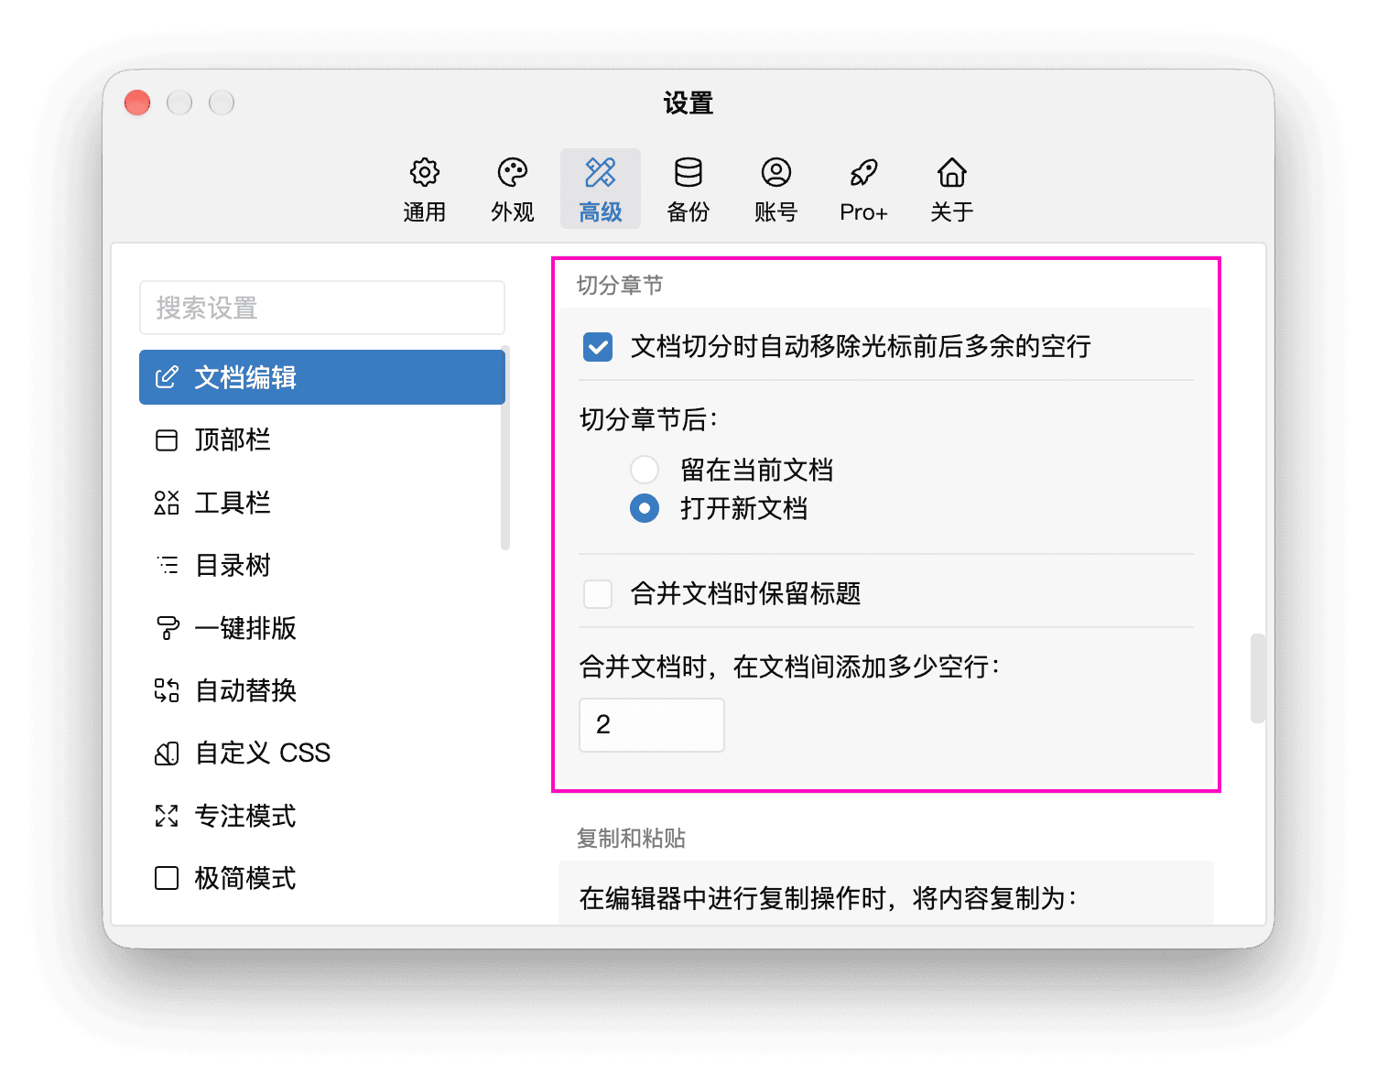Open the 关于 about tab
The height and width of the screenshot is (1084, 1377).
[951, 190]
